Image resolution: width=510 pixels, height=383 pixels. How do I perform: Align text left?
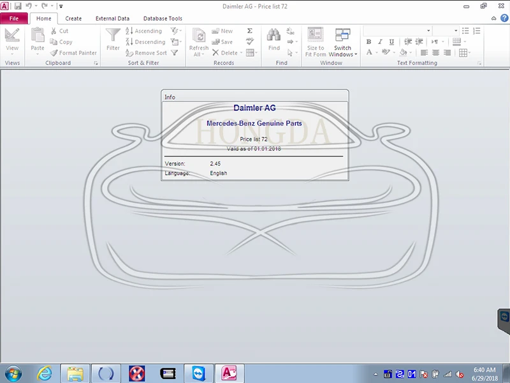pyautogui.click(x=424, y=53)
